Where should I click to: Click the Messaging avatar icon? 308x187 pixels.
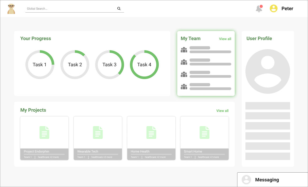tap(246, 180)
